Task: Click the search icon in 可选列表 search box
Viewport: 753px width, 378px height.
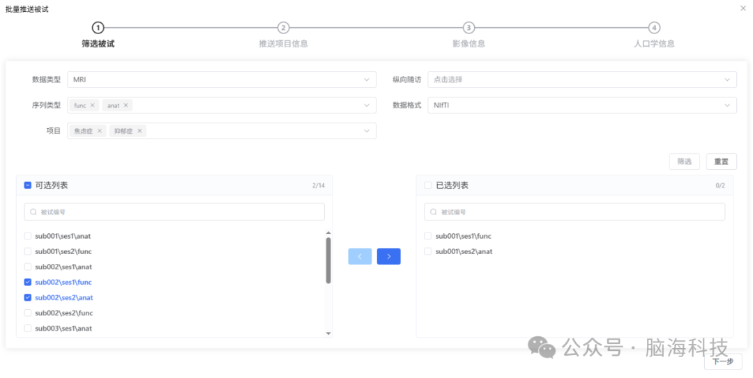Action: pyautogui.click(x=33, y=212)
